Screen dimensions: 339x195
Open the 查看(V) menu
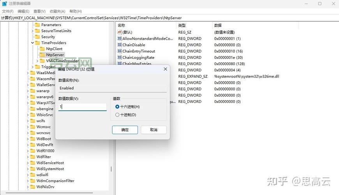coord(39,11)
